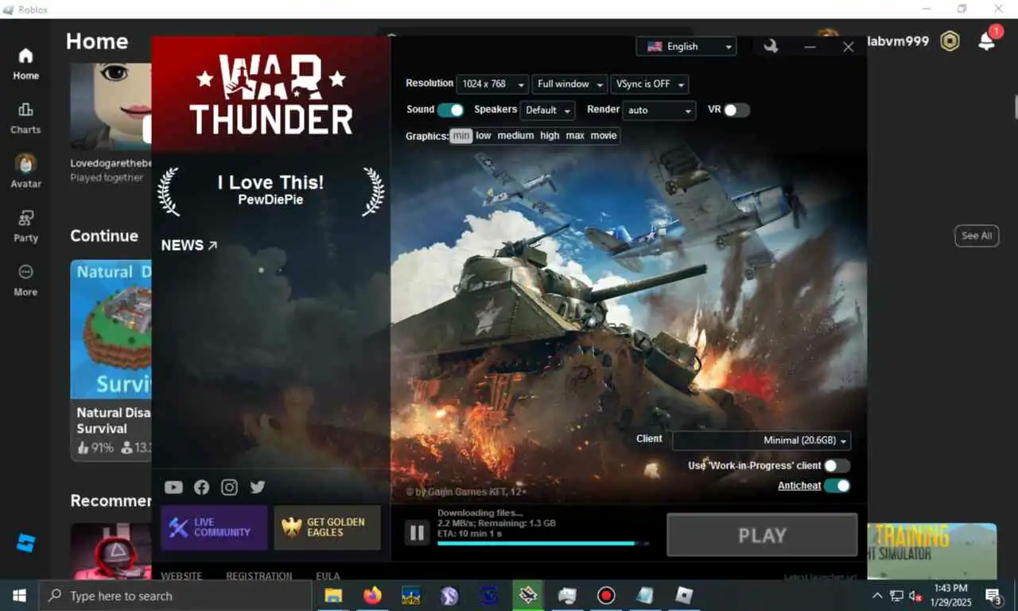
Task: Open language dropdown showing English
Action: pyautogui.click(x=686, y=46)
